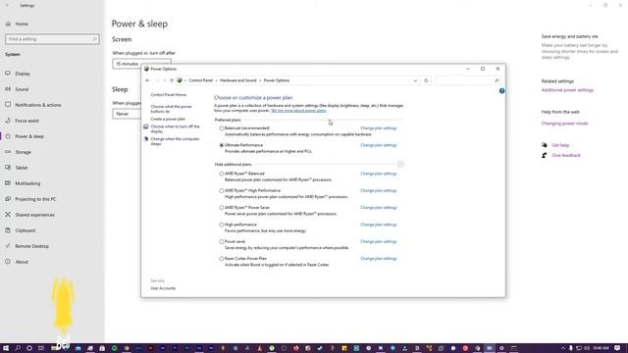Open Cortana circle on taskbar
Screen dimensions: 628x353
point(29,348)
